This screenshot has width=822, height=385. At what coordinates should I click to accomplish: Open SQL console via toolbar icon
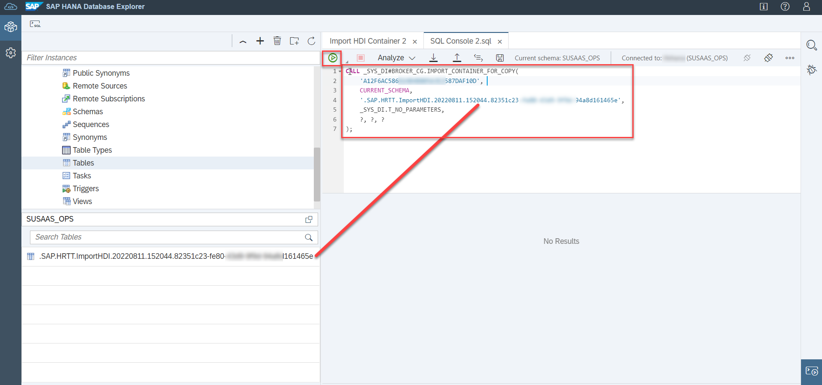[35, 24]
